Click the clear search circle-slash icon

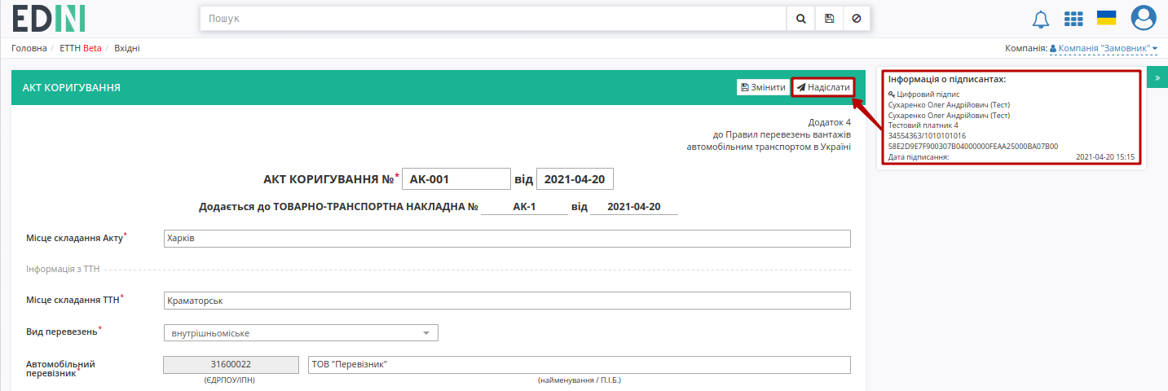856,18
